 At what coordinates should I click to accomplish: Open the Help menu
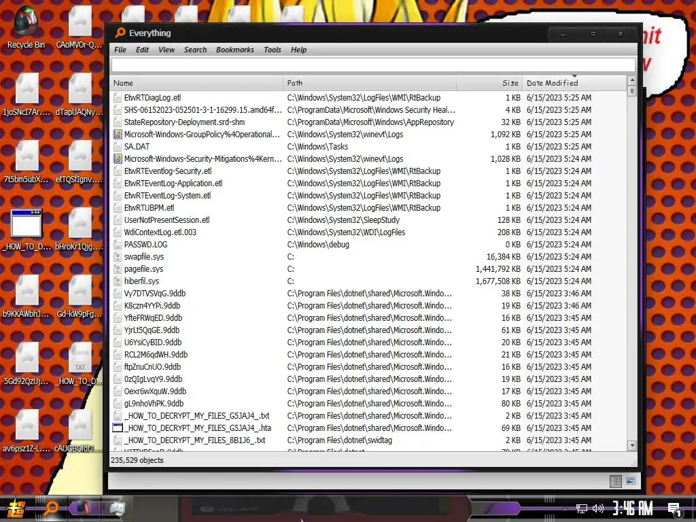pyautogui.click(x=299, y=50)
